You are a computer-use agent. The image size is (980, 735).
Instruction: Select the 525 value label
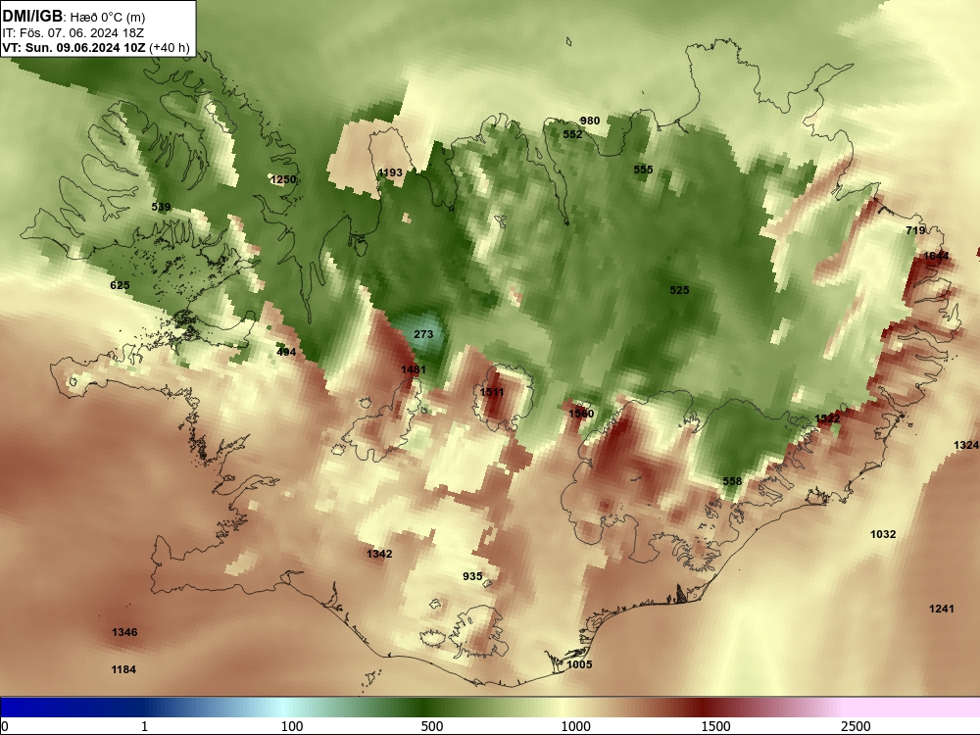coord(679,290)
